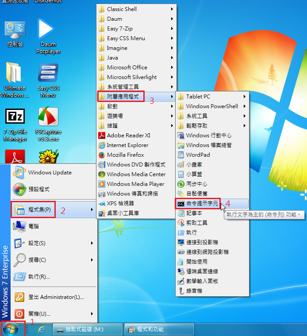The height and width of the screenshot is (336, 307).
Task: Expand the Tablet PC submenu
Action: (x=212, y=97)
